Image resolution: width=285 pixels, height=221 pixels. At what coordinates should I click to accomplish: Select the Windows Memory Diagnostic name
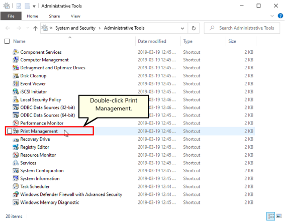[50, 202]
